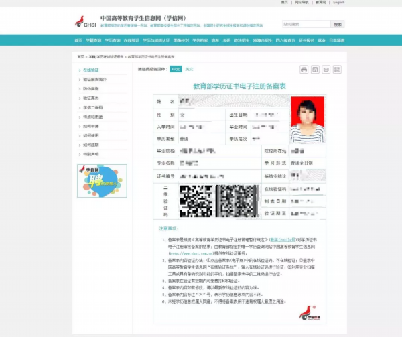This screenshot has height=337, width=402.
Task: Click the pixelated right QR code image
Action: tap(237, 201)
